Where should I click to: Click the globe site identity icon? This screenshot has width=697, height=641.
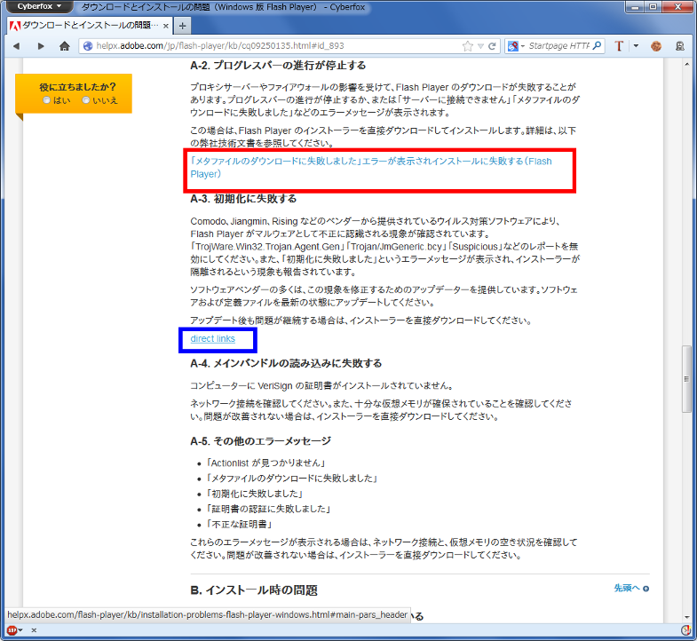click(x=88, y=46)
